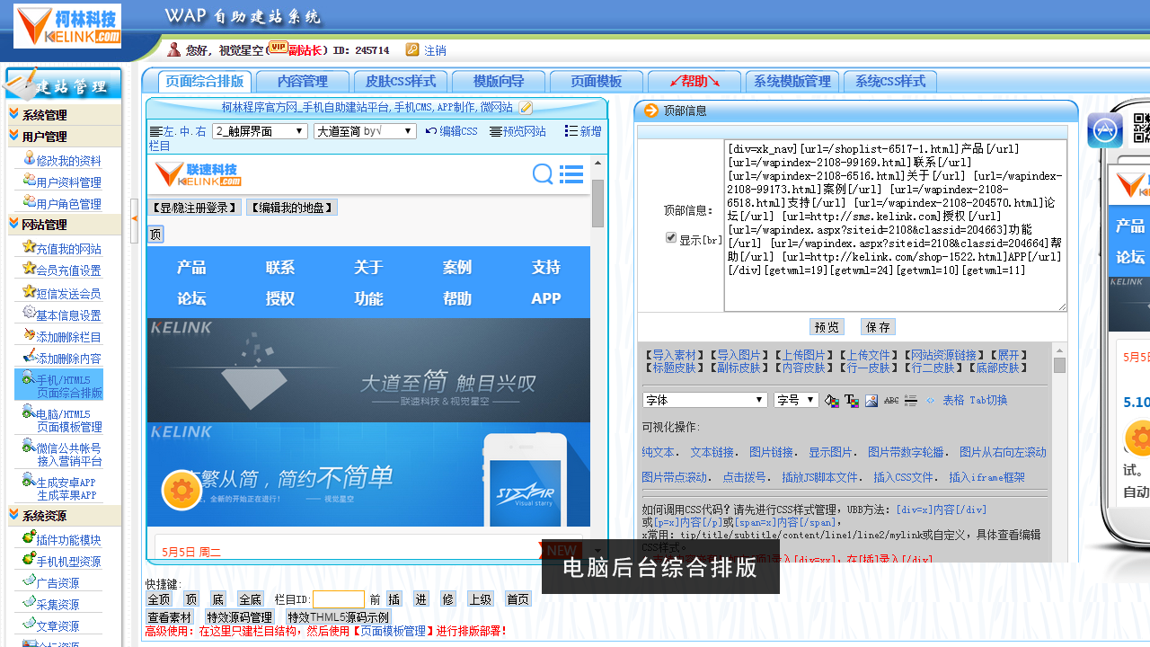Click the 保存 button
The height and width of the screenshot is (647, 1150).
pos(878,327)
